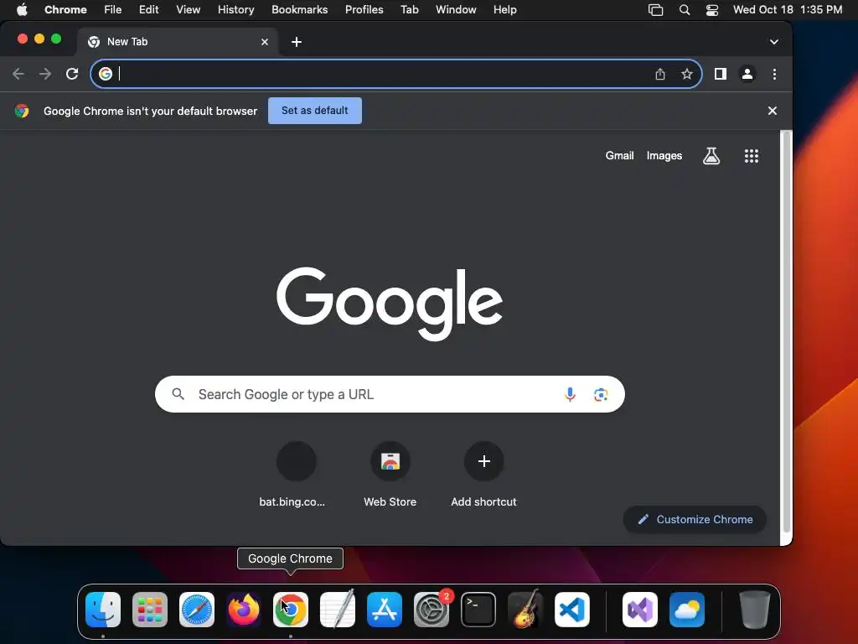Close the New Tab tab

coord(264,42)
